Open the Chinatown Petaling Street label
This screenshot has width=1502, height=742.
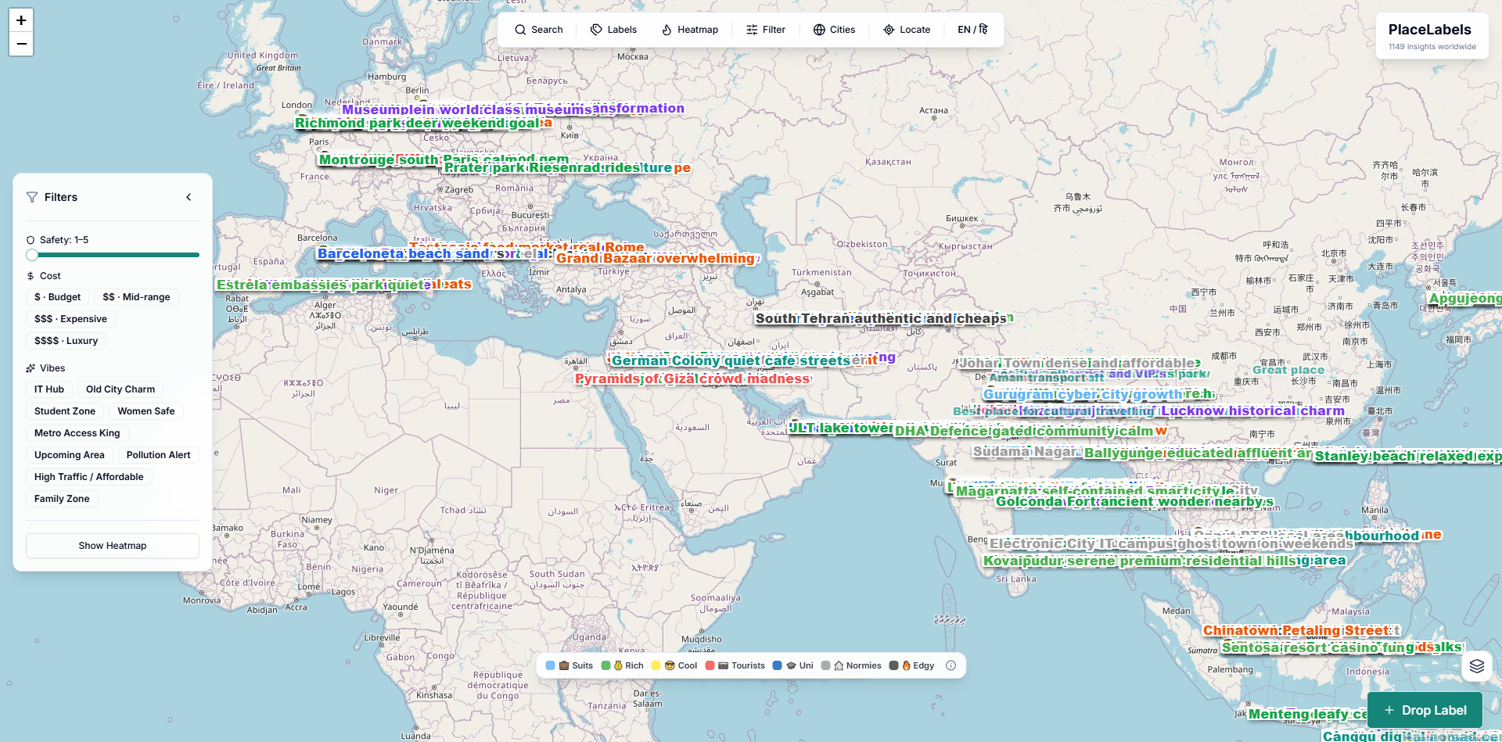pyautogui.click(x=1295, y=631)
